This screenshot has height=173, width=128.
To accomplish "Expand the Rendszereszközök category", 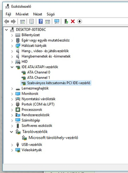I will click(12, 115).
